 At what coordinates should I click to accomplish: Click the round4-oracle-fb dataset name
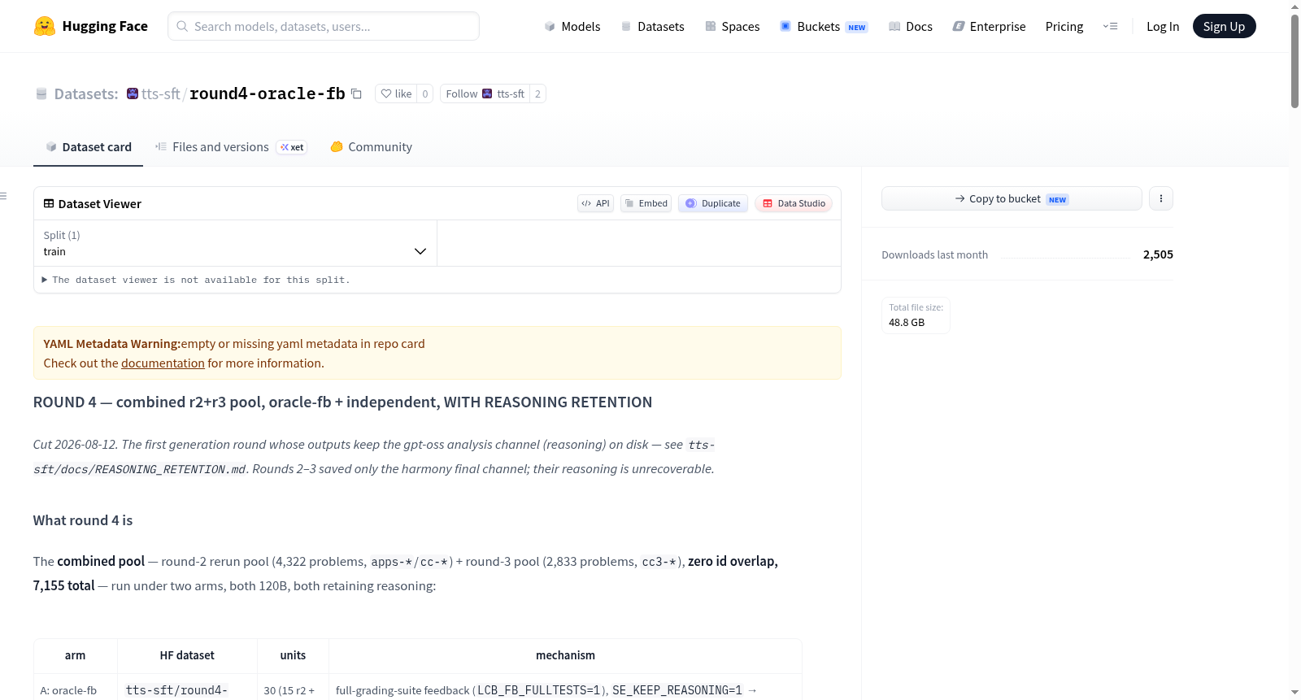click(268, 93)
